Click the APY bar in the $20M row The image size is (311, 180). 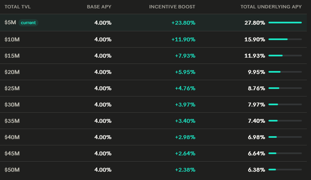coord(285,72)
